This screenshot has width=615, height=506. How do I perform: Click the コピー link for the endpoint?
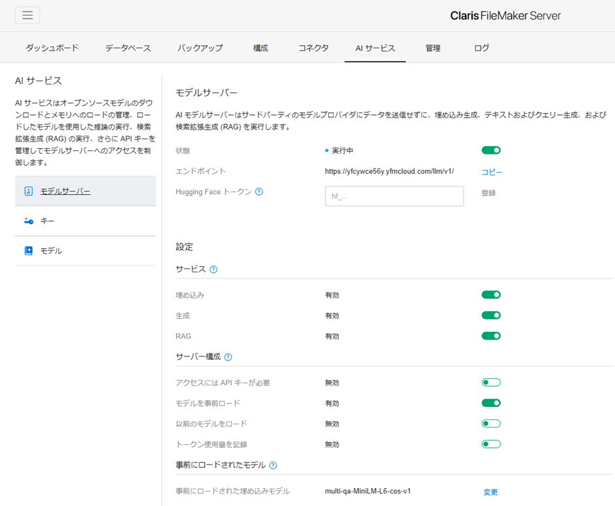click(492, 172)
